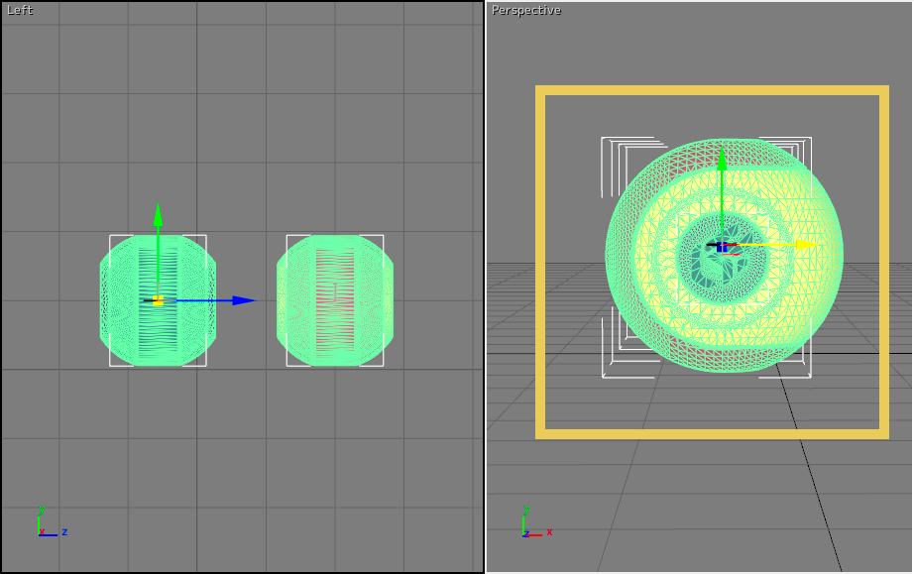Image resolution: width=914 pixels, height=574 pixels.
Task: Click the green Y-axis arrow in Perspective viewport
Action: [x=722, y=160]
